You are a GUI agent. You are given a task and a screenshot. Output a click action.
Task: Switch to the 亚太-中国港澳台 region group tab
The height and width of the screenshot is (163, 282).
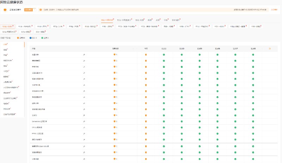(x=124, y=20)
